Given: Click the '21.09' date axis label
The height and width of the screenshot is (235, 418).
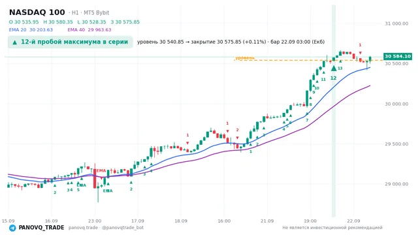Looking at the screenshot, I should 267,221.
